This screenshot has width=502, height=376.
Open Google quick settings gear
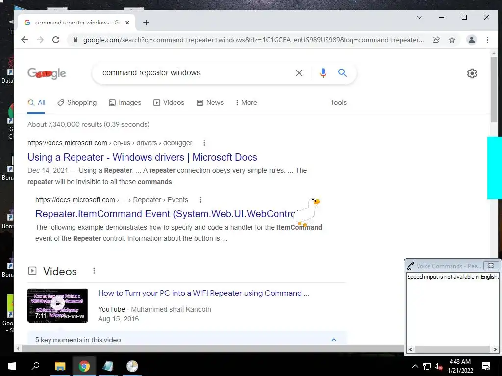[x=472, y=73]
